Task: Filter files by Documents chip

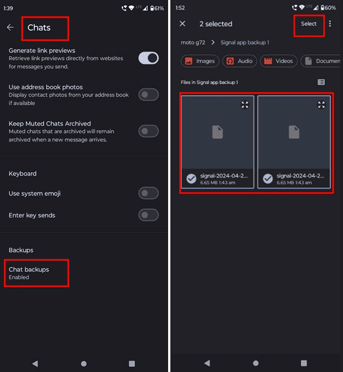Action: tap(322, 61)
